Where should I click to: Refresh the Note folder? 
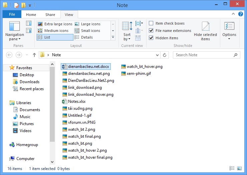[x=165, y=55]
